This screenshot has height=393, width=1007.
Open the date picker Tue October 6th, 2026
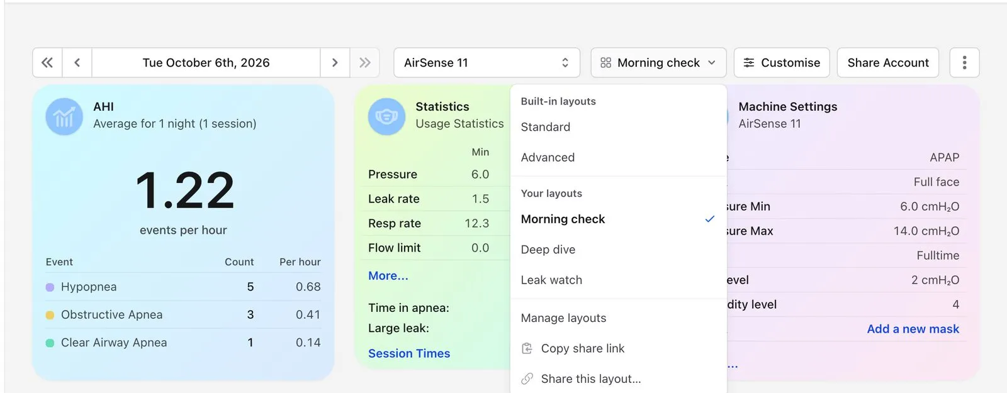point(206,63)
